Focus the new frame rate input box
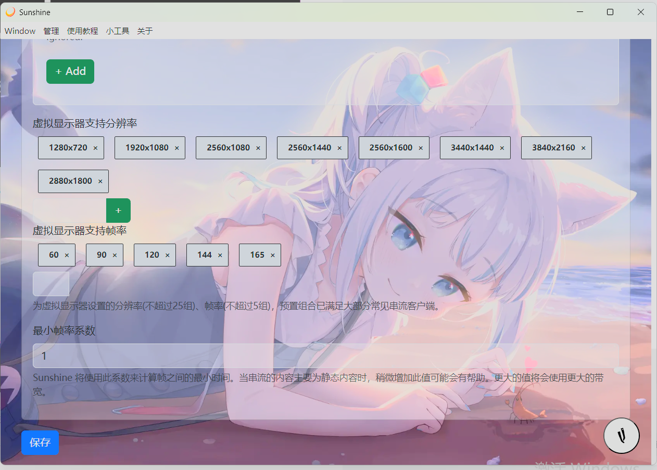Screen dimensions: 657x470 51,284
